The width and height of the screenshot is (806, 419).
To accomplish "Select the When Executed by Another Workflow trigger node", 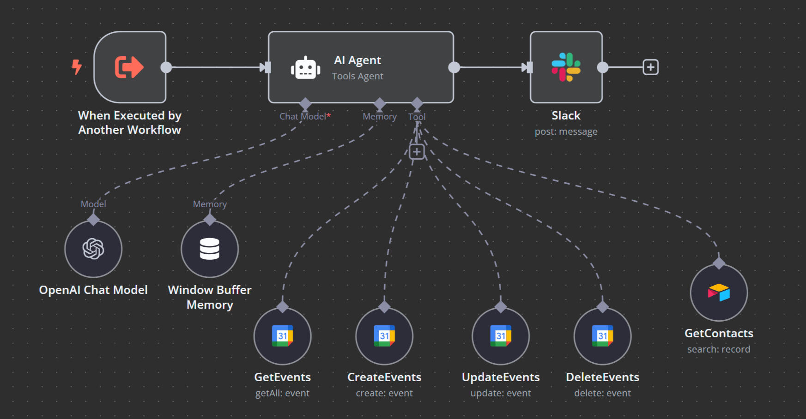I will click(130, 67).
